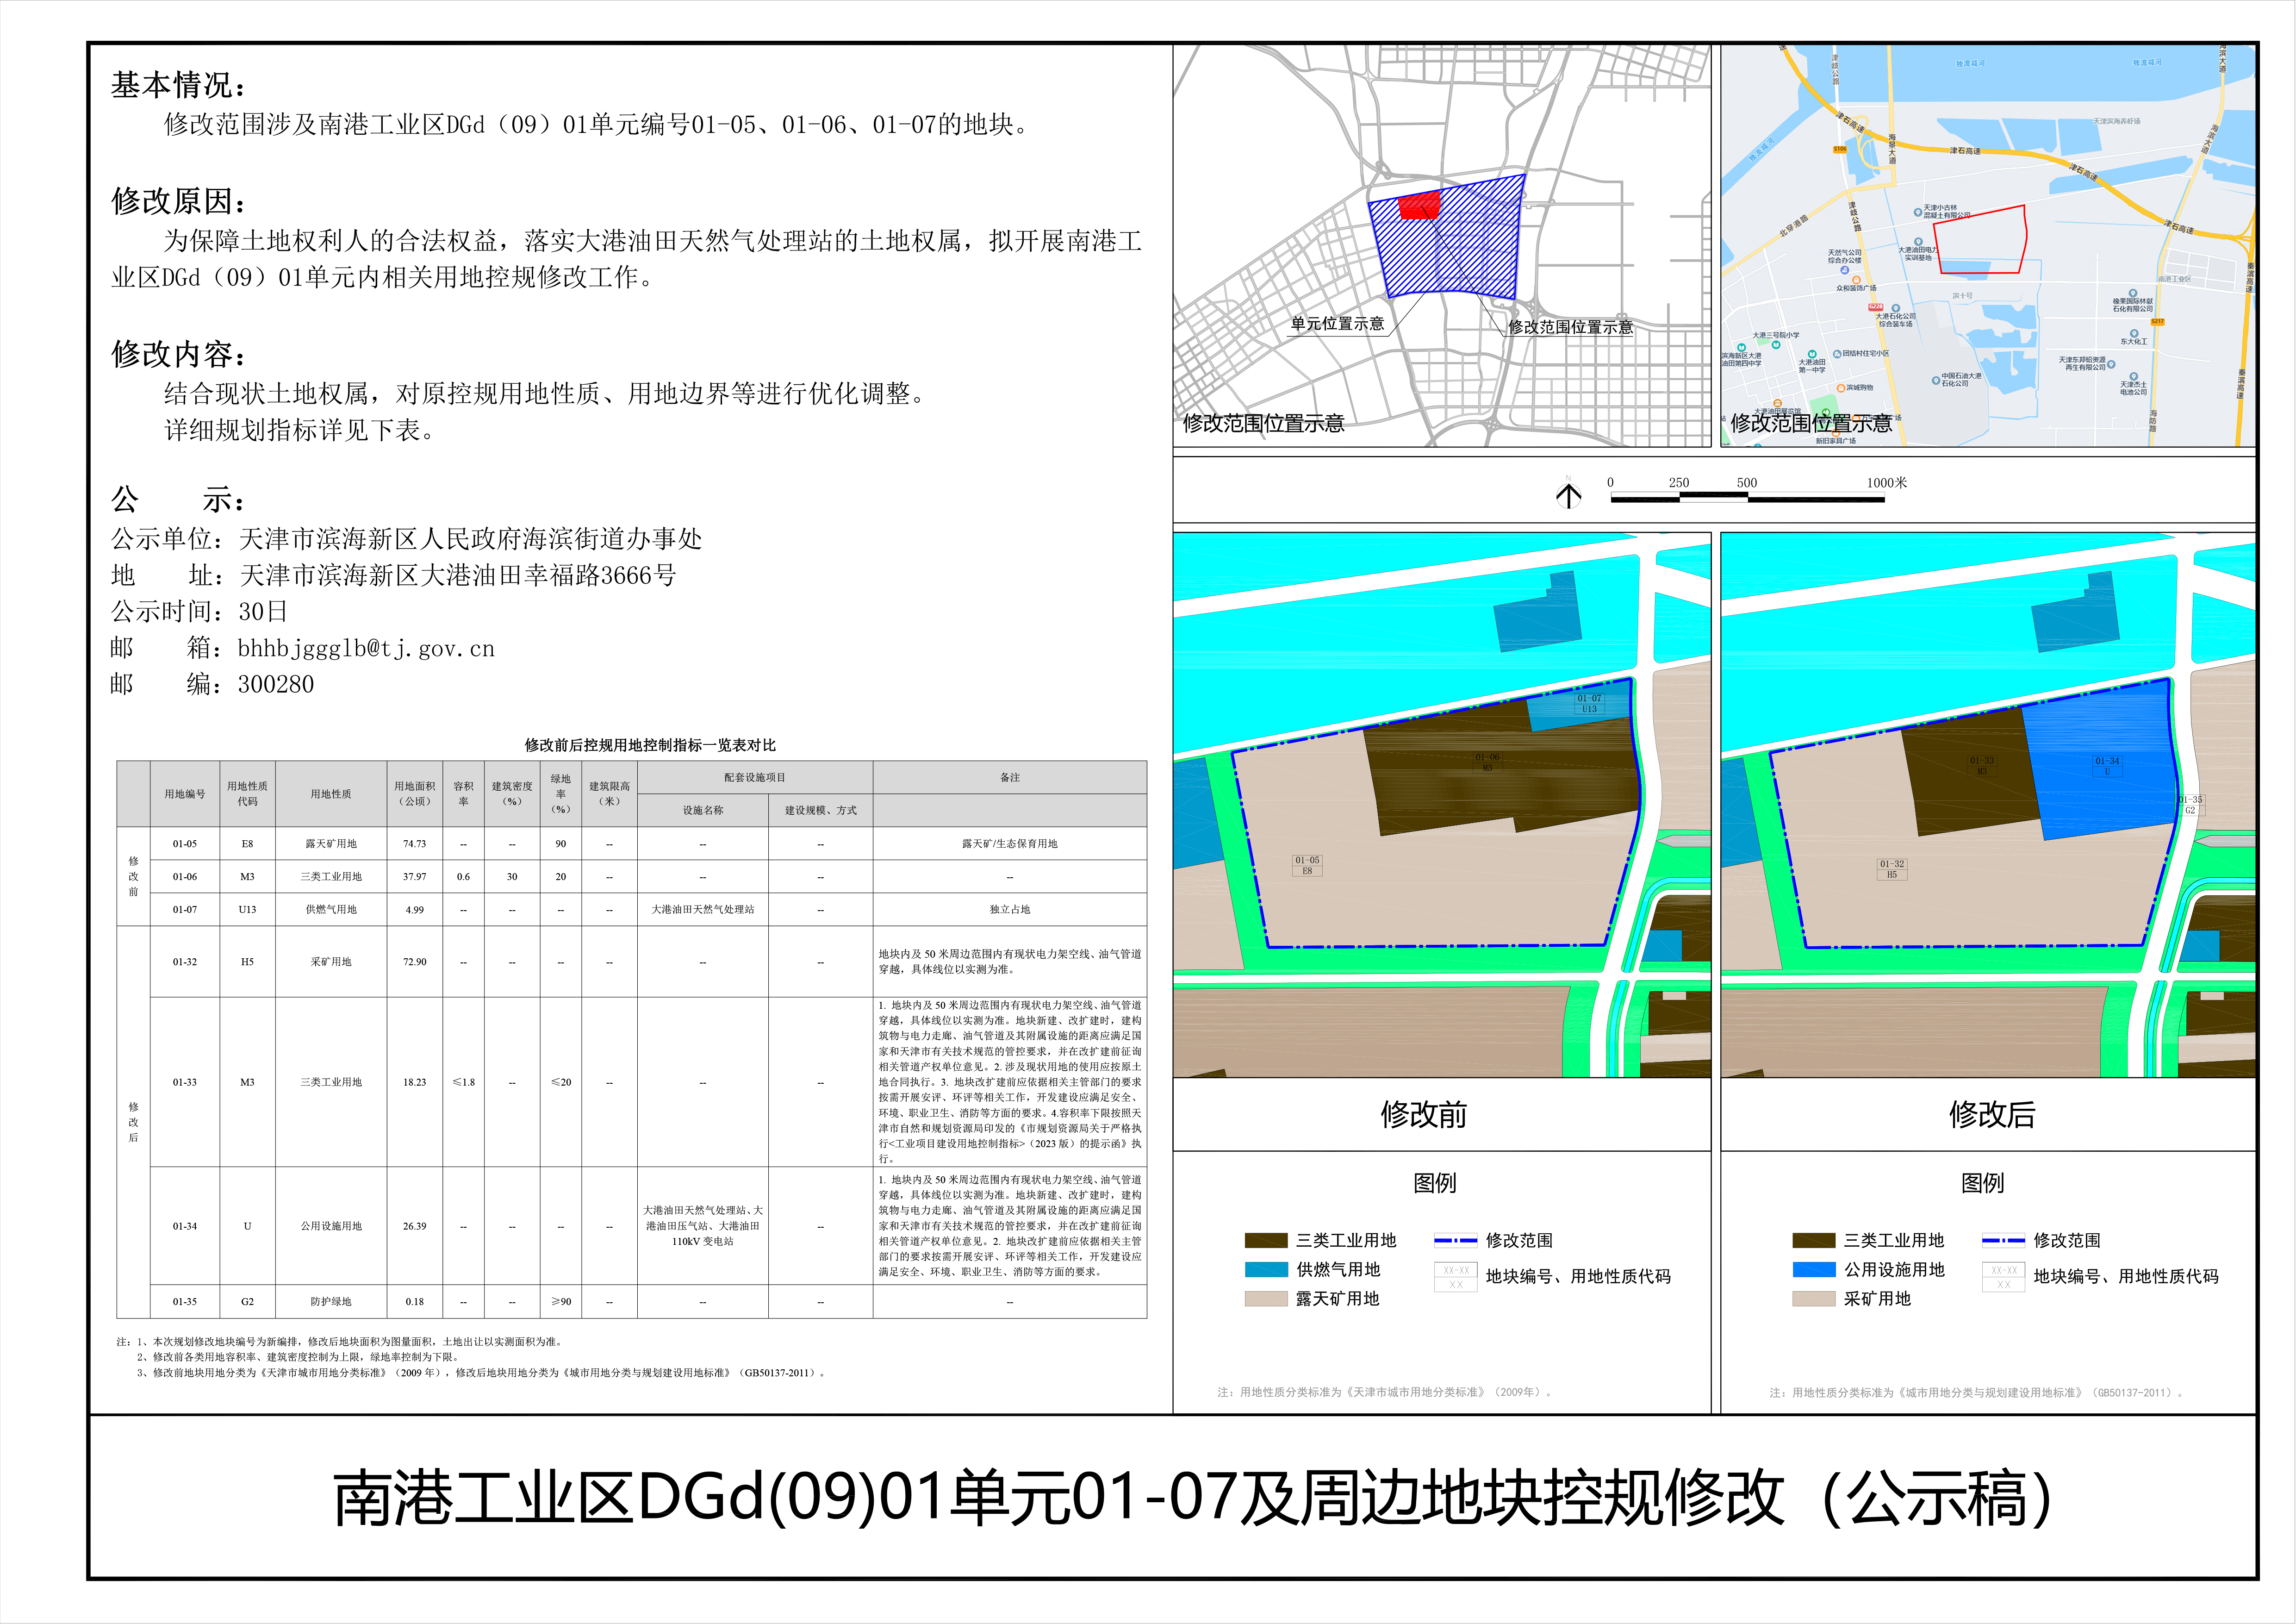Click the north arrow compass icon
Image resolution: width=2296 pixels, height=1624 pixels.
pyautogui.click(x=1568, y=495)
